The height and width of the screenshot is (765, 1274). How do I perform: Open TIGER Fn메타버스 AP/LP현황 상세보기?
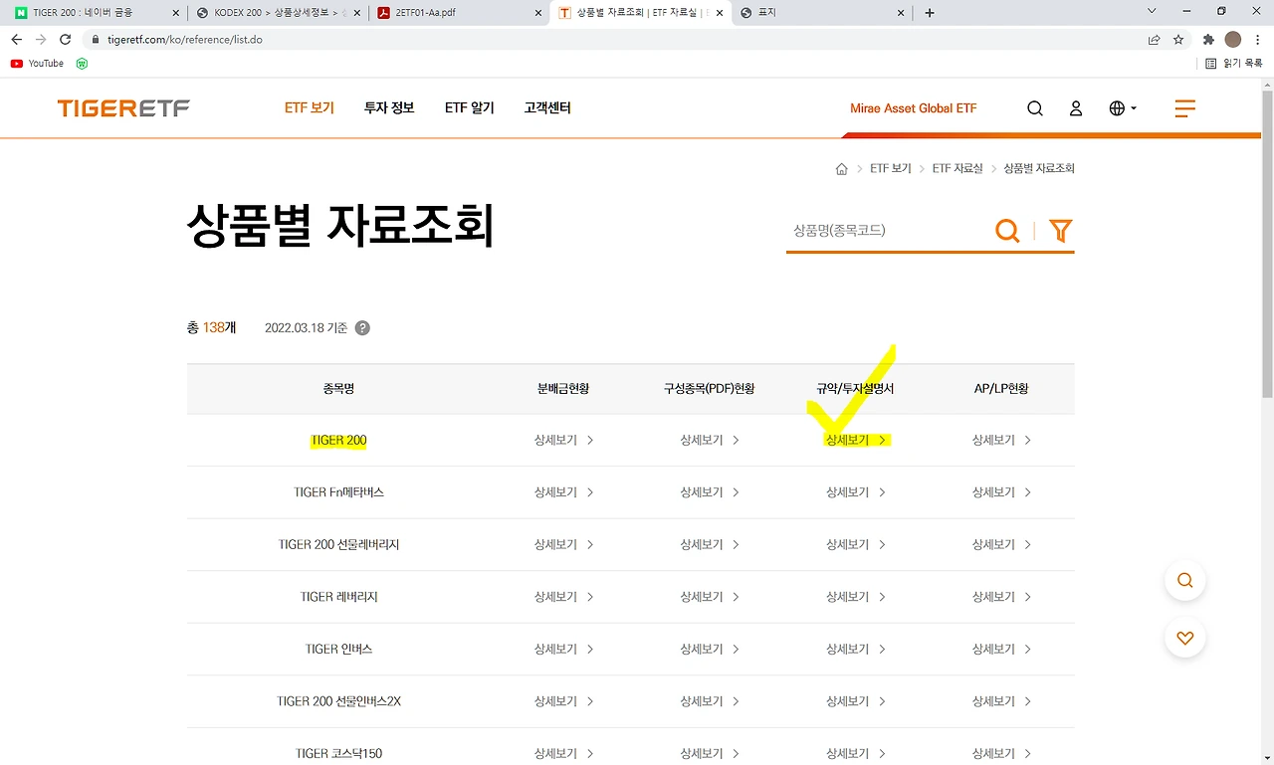point(1001,492)
